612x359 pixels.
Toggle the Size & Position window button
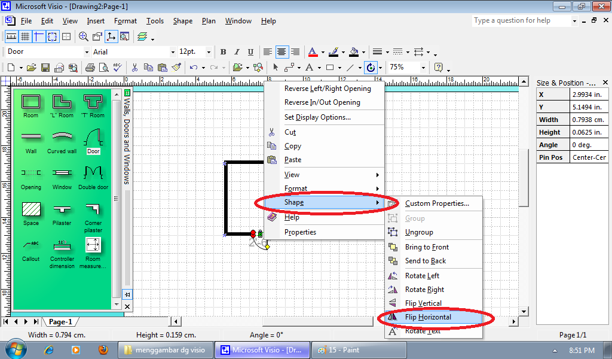[111, 36]
